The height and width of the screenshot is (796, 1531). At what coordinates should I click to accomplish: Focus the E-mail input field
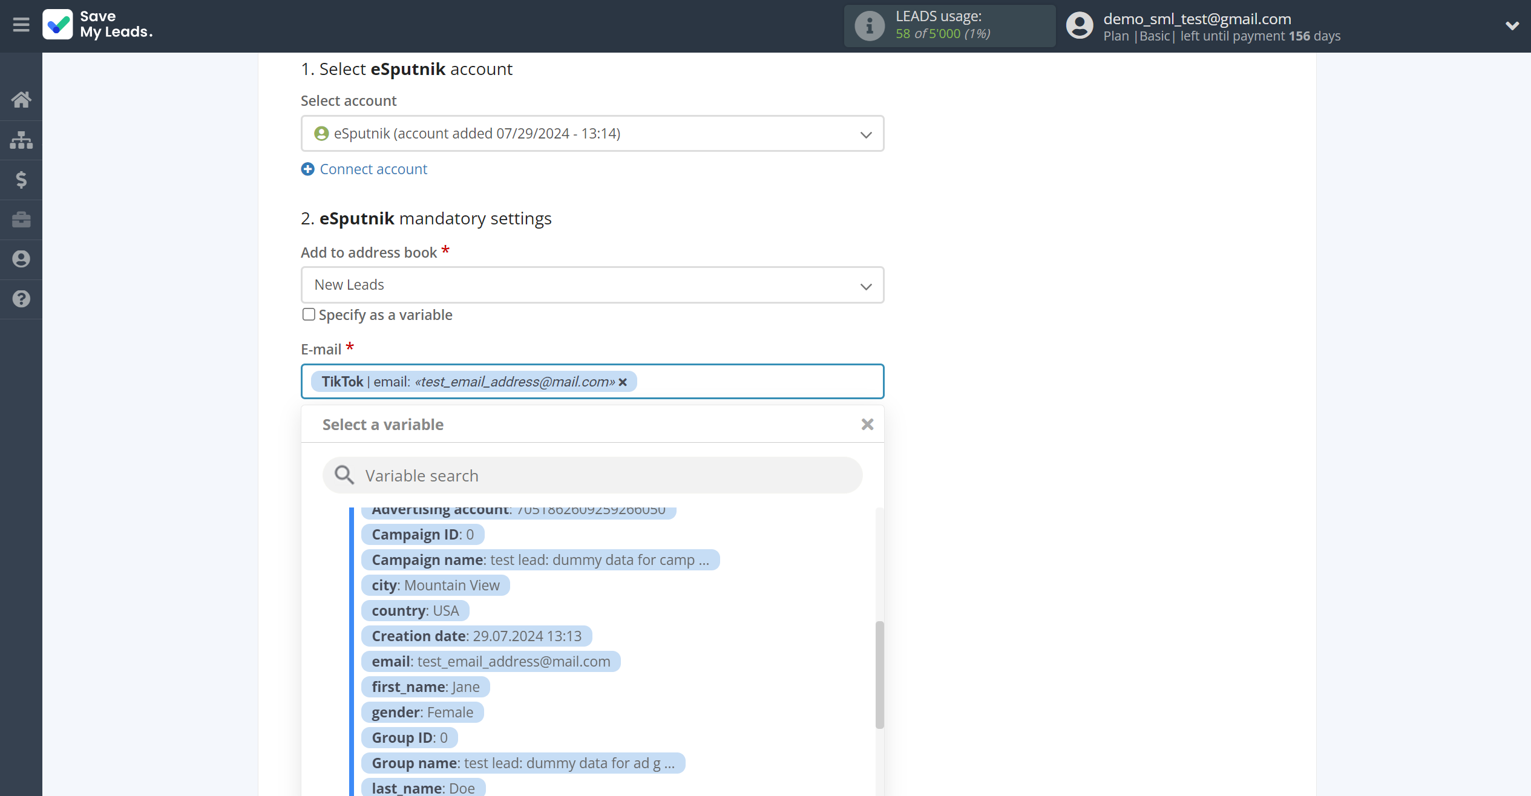(592, 382)
